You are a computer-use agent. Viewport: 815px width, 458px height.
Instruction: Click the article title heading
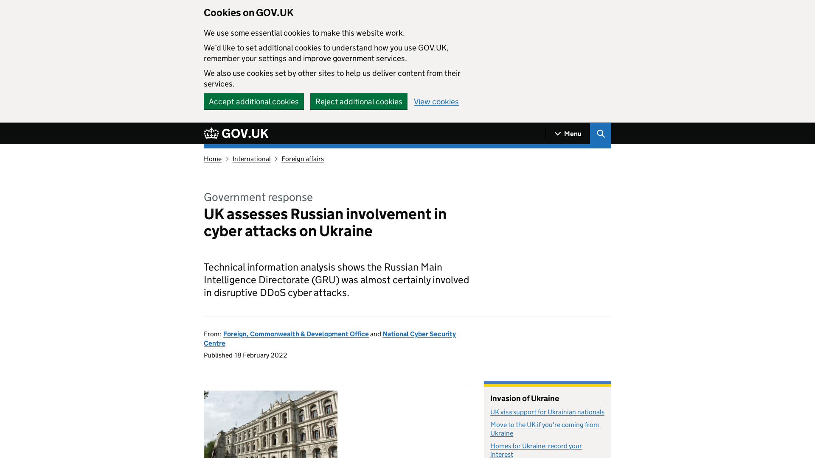pyautogui.click(x=325, y=223)
